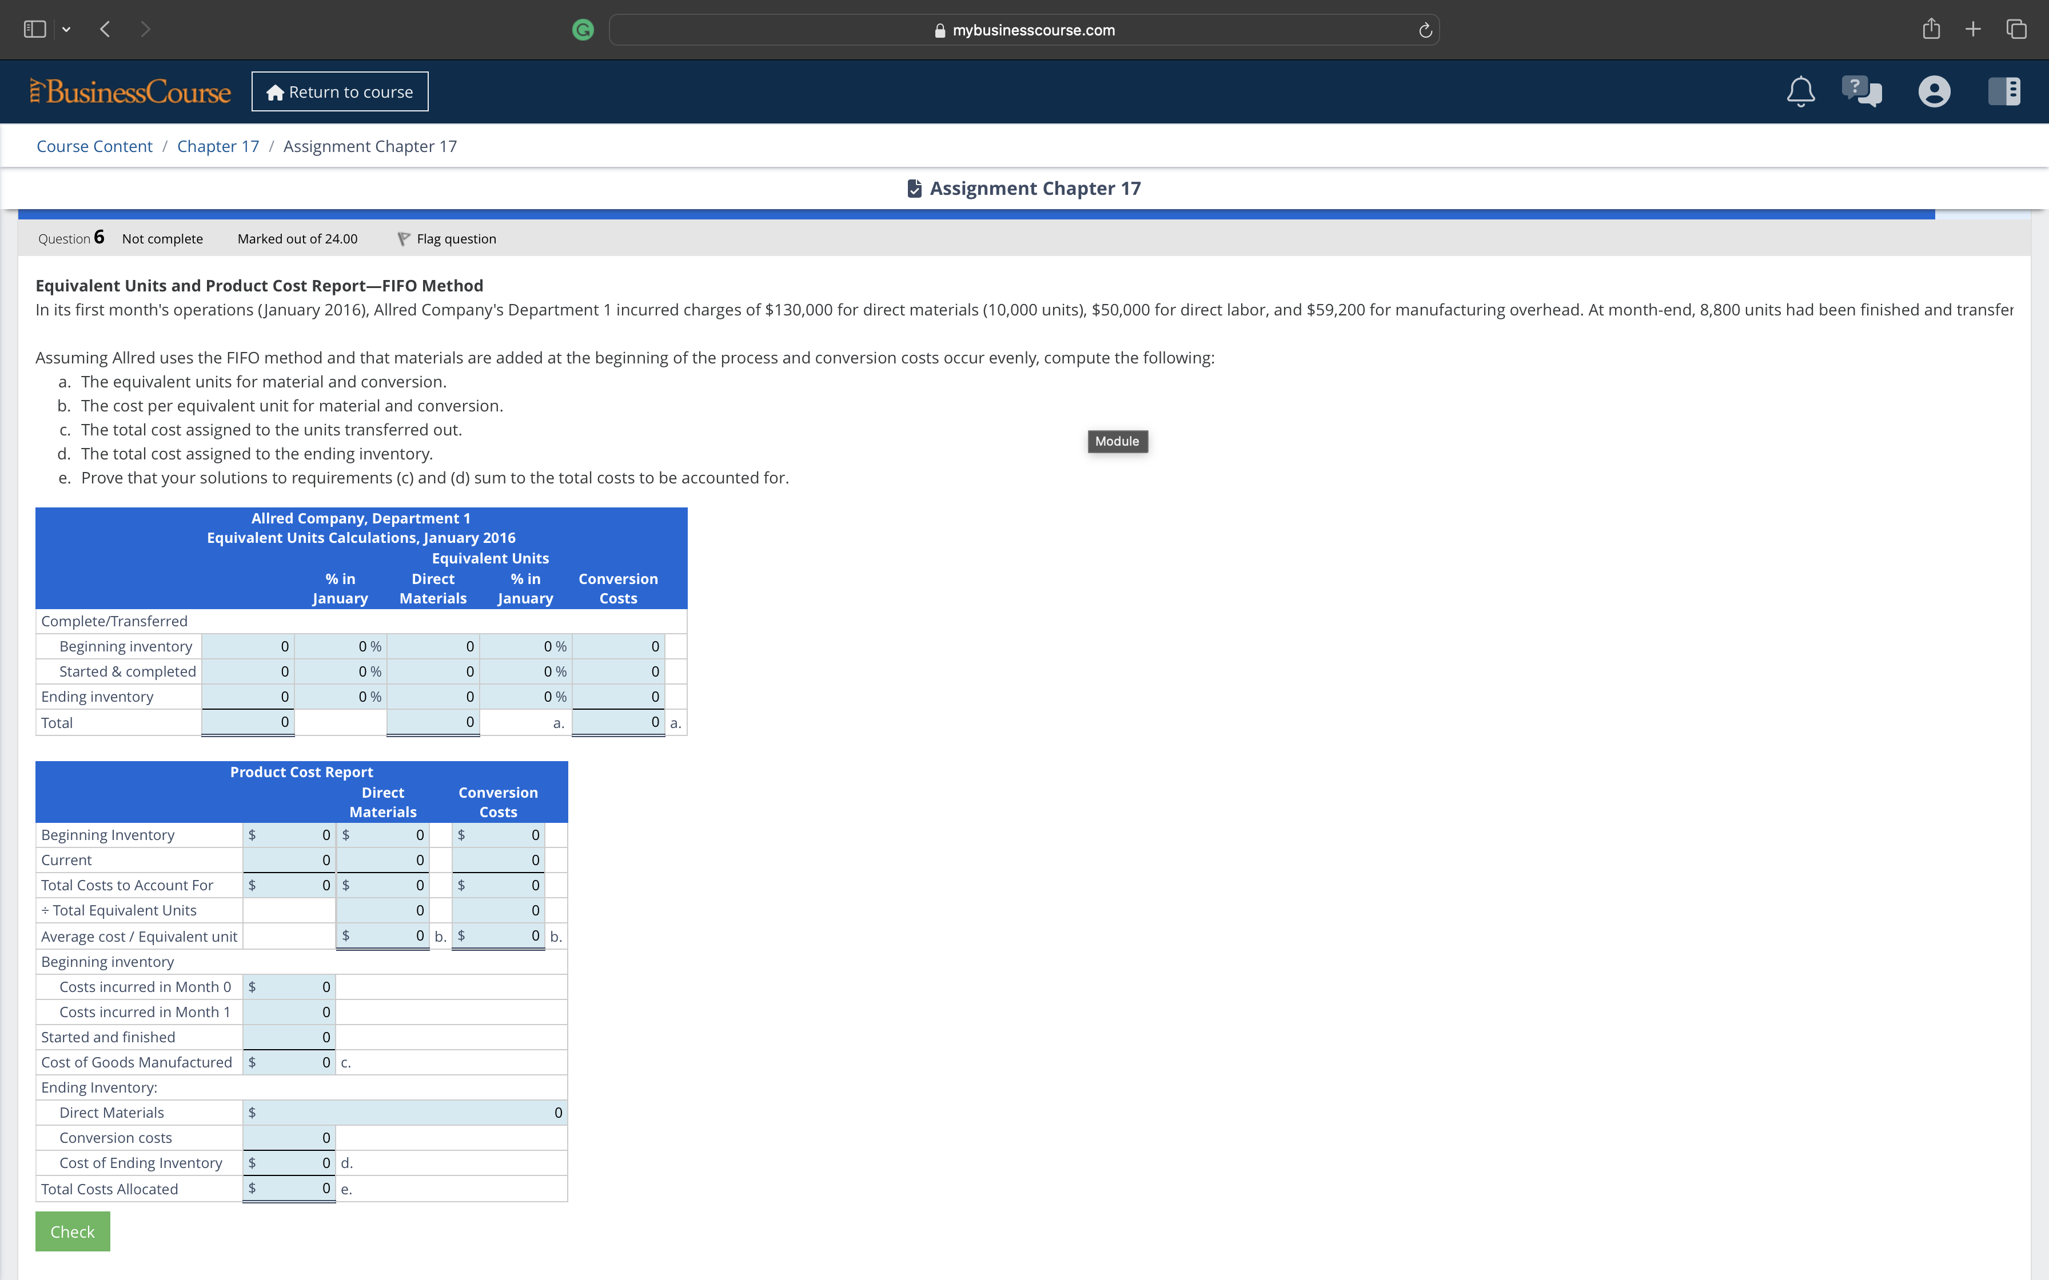Open the user profile avatar icon
This screenshot has width=2049, height=1280.
click(1934, 91)
